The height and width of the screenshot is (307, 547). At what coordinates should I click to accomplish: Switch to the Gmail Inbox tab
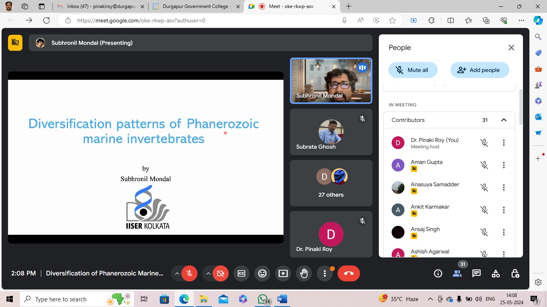100,6
